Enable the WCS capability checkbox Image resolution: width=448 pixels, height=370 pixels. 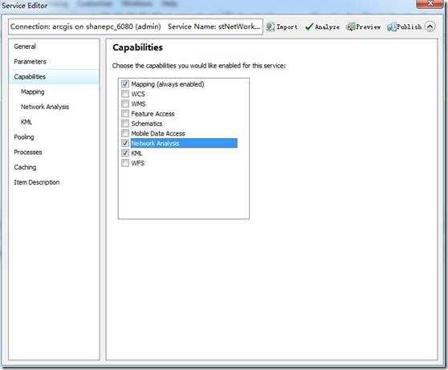(x=125, y=94)
